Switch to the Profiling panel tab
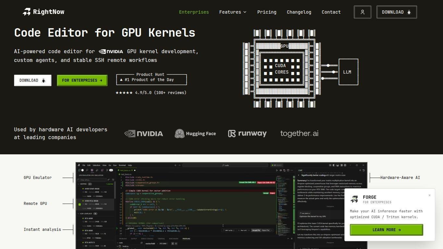 point(186,239)
